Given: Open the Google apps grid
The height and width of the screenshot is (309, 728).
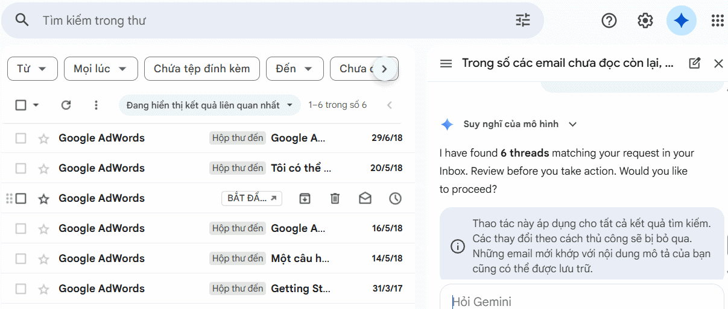Looking at the screenshot, I should coord(717,20).
